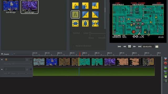The width and height of the screenshot is (168, 94).
Task: Select middle B transition in bottom row
Action: (x=85, y=23)
